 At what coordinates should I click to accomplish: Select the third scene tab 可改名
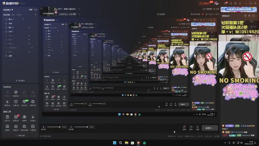pos(19,15)
